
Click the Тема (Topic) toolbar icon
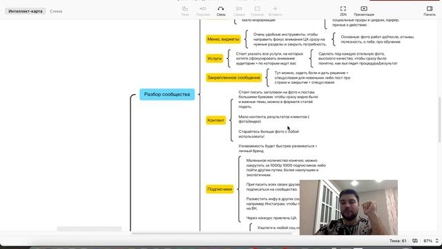185,11
